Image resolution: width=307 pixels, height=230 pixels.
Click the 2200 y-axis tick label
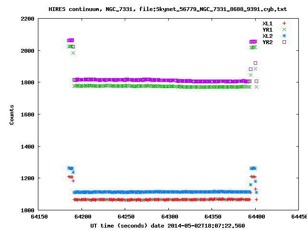(27, 19)
